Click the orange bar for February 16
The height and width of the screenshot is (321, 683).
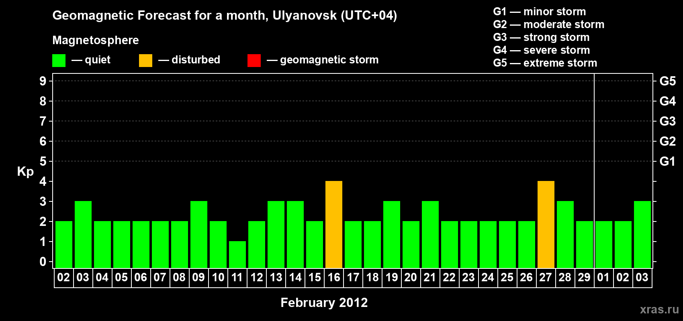pos(334,224)
